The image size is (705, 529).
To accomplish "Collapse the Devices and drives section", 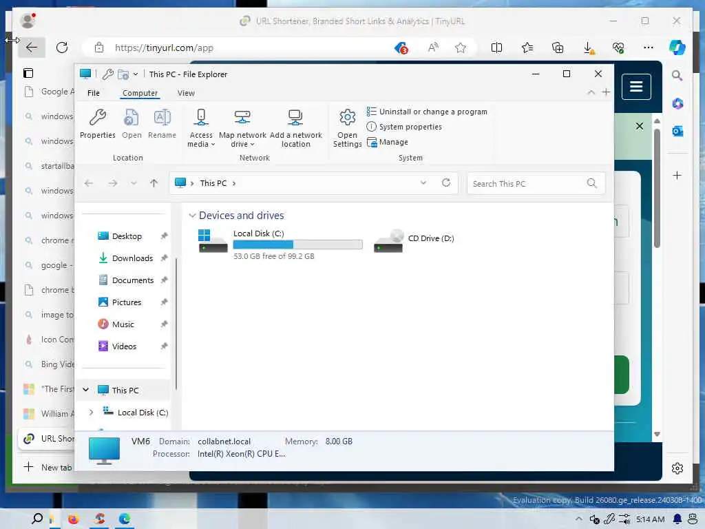I will (192, 216).
